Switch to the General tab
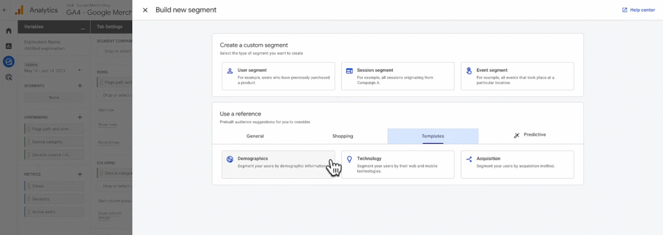663x235 pixels. (255, 136)
